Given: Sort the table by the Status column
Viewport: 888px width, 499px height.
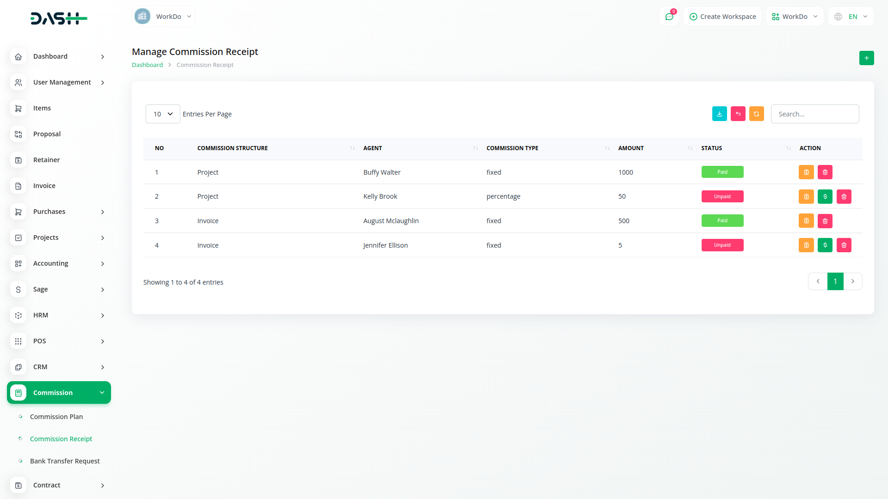Looking at the screenshot, I should pos(711,148).
